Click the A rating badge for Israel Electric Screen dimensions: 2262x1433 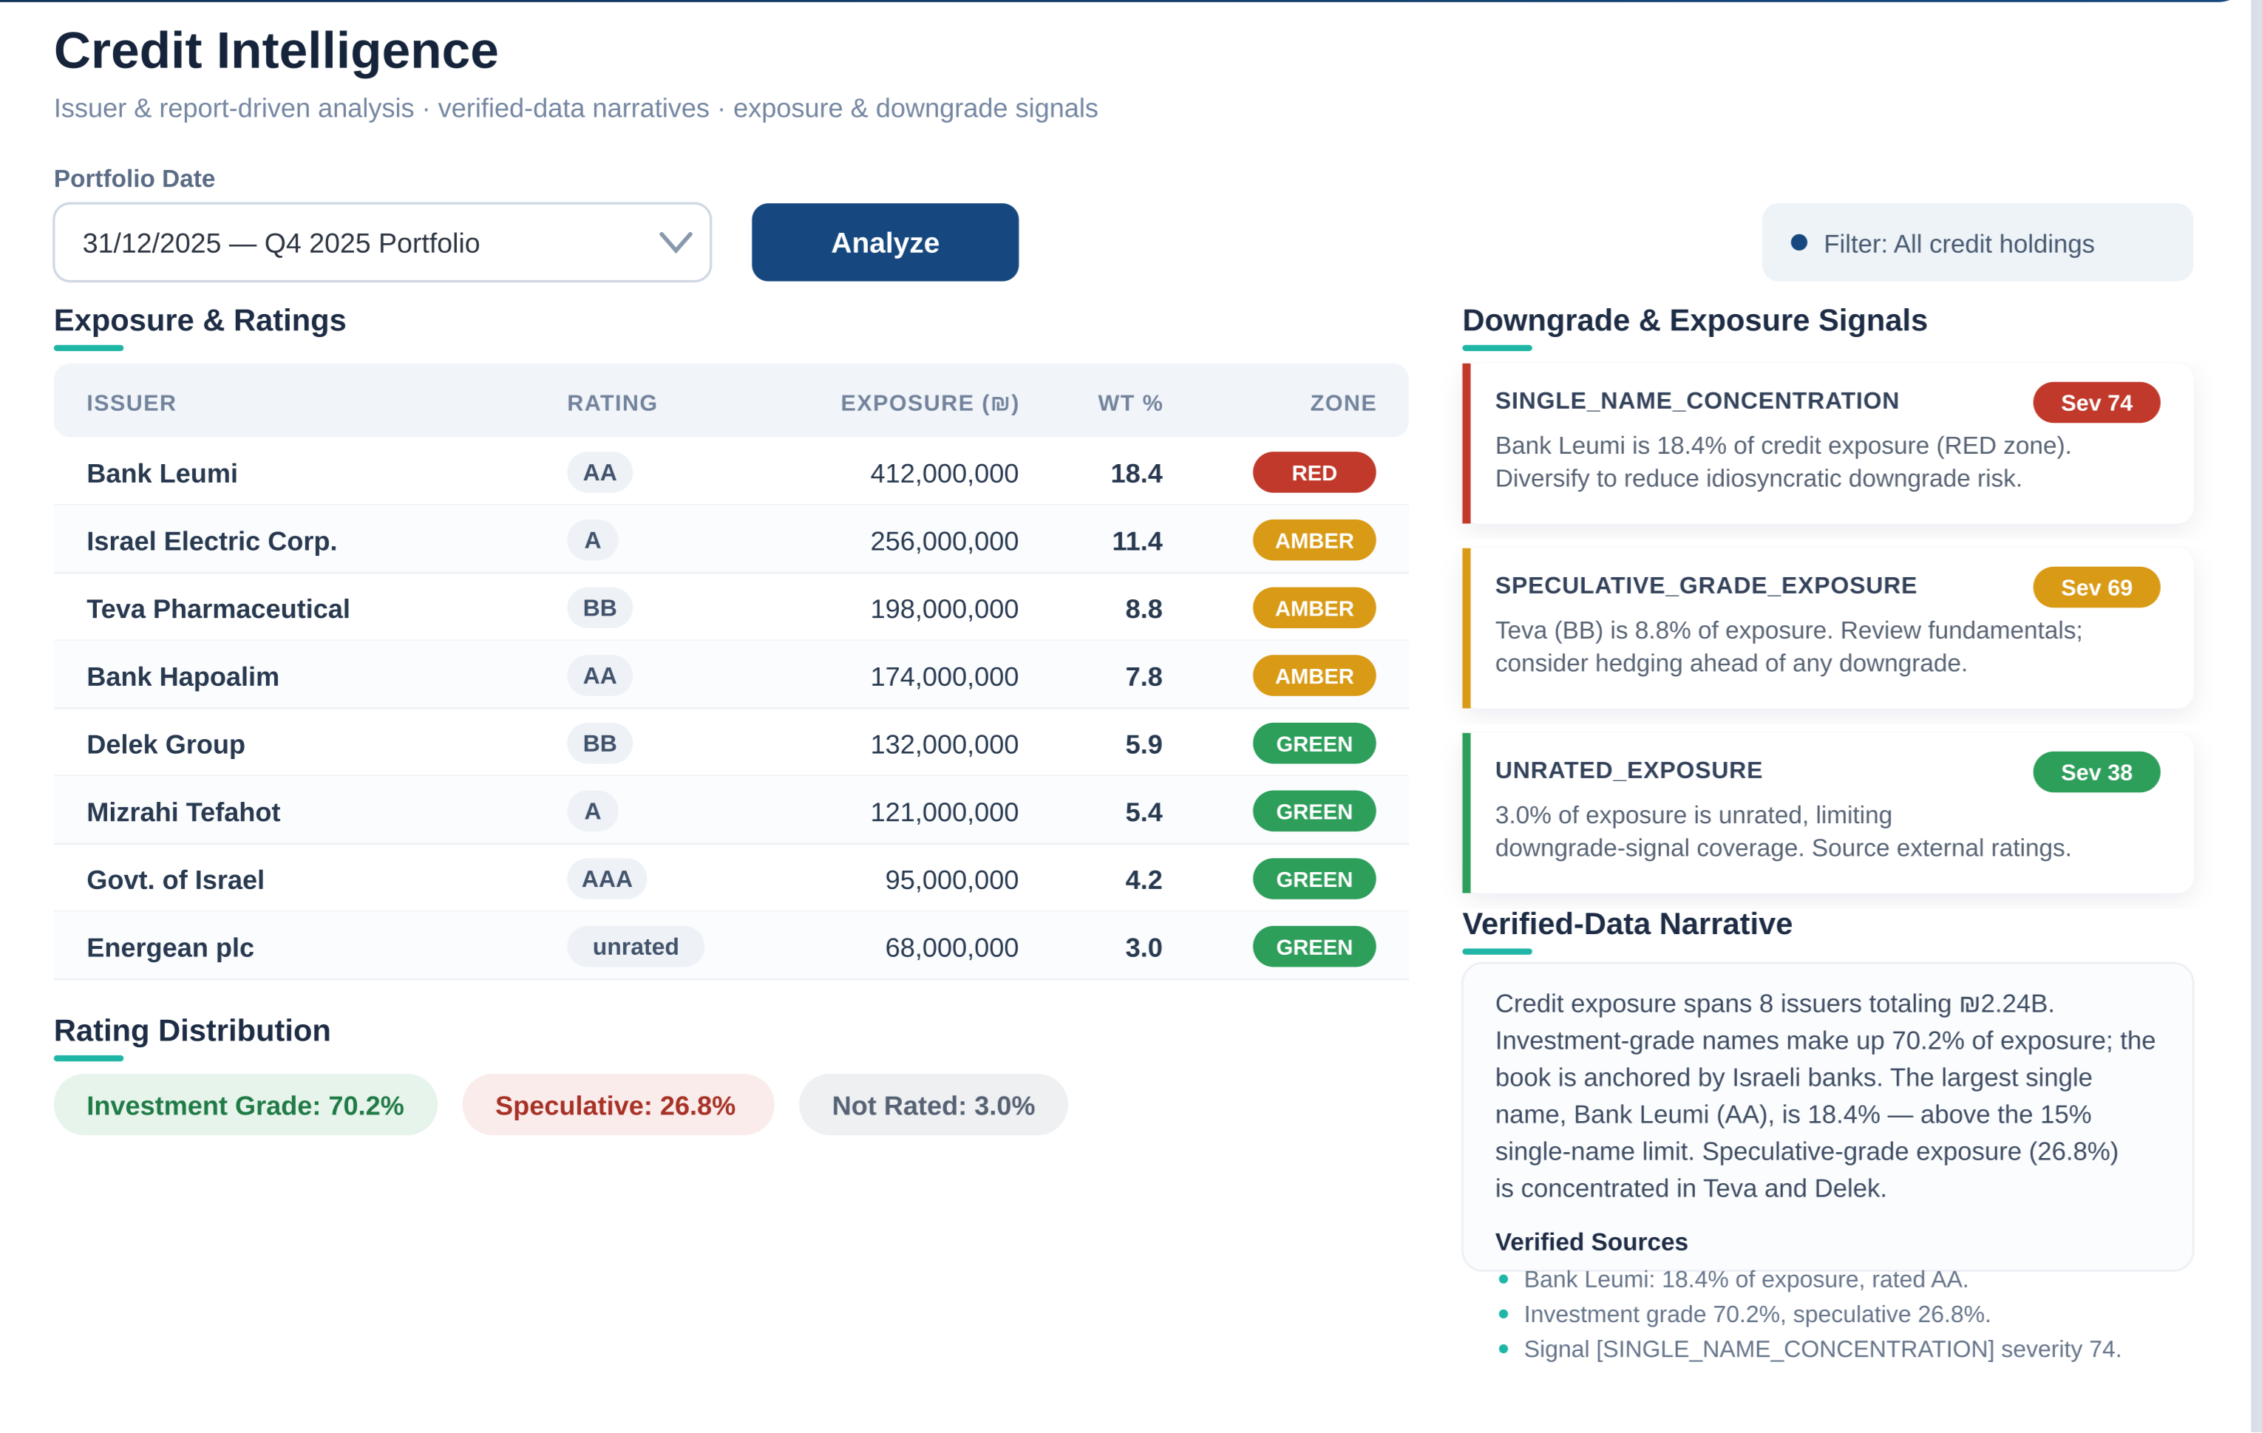(x=592, y=540)
